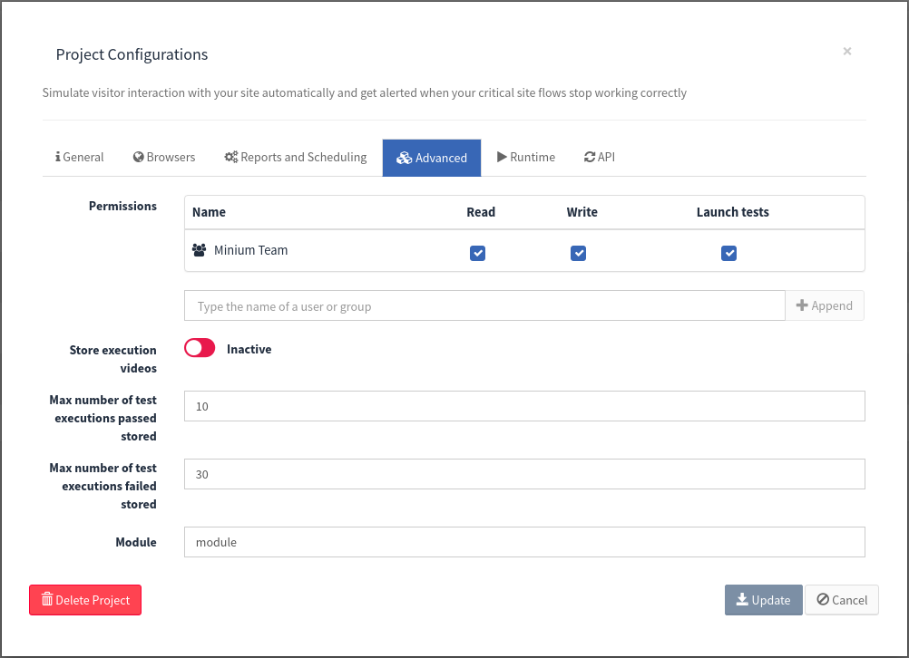Click the play icon on Runtime tab
909x658 pixels.
[x=502, y=157]
